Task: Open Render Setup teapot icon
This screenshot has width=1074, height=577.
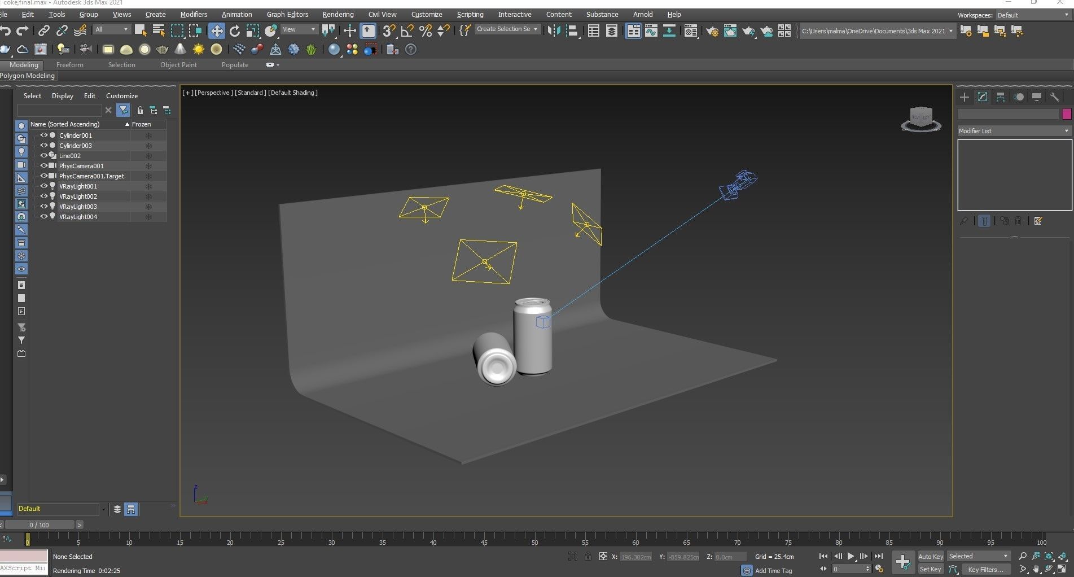Action: pyautogui.click(x=712, y=30)
